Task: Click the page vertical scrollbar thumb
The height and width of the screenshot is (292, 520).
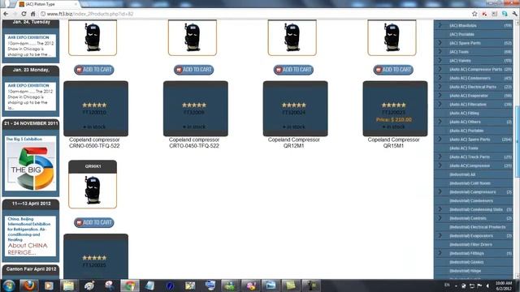Action: click(x=517, y=142)
